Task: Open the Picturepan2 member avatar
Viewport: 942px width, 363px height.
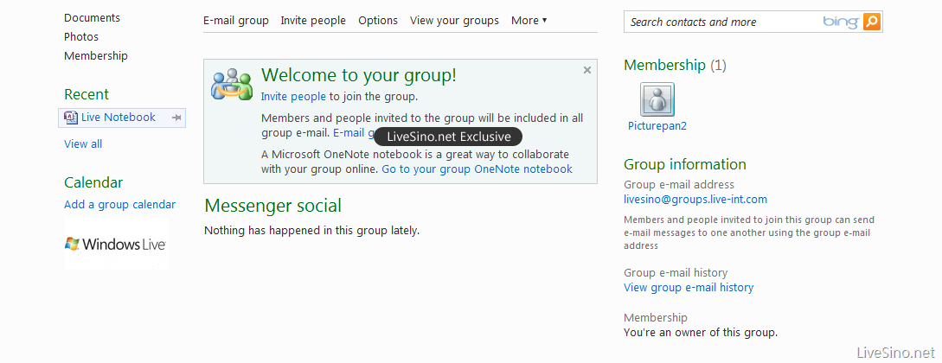Action: click(x=657, y=99)
